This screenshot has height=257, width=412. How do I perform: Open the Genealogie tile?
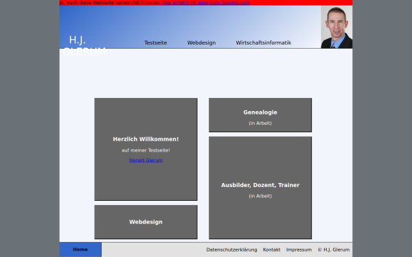[x=260, y=115]
